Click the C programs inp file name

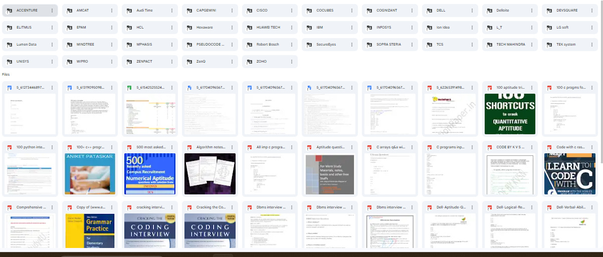pyautogui.click(x=451, y=147)
